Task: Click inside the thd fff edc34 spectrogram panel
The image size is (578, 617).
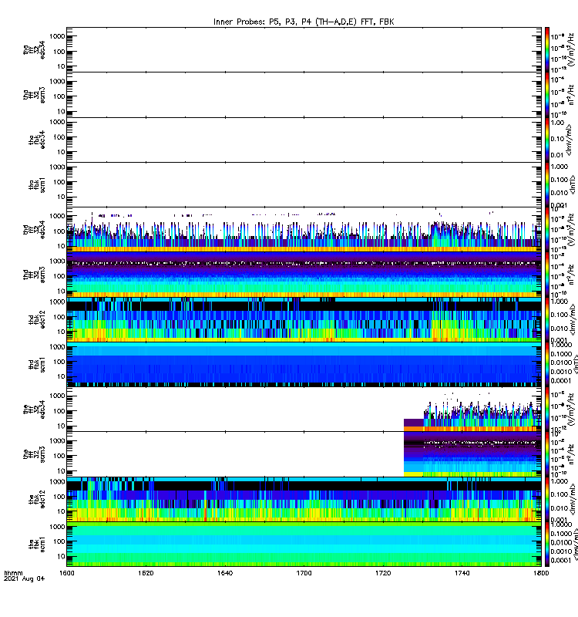Action: [304, 229]
